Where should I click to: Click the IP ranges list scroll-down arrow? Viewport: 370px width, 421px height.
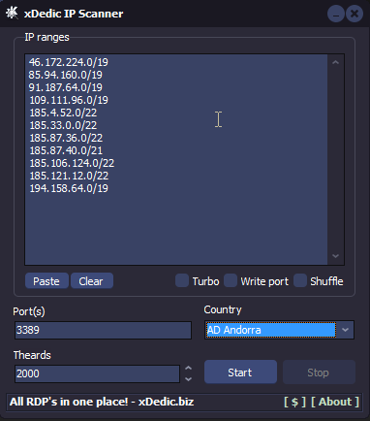336,256
